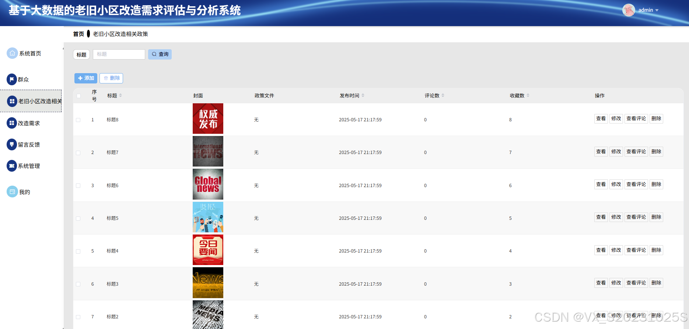The image size is (689, 329).
Task: Focus the 标题 search input field
Action: click(x=119, y=54)
